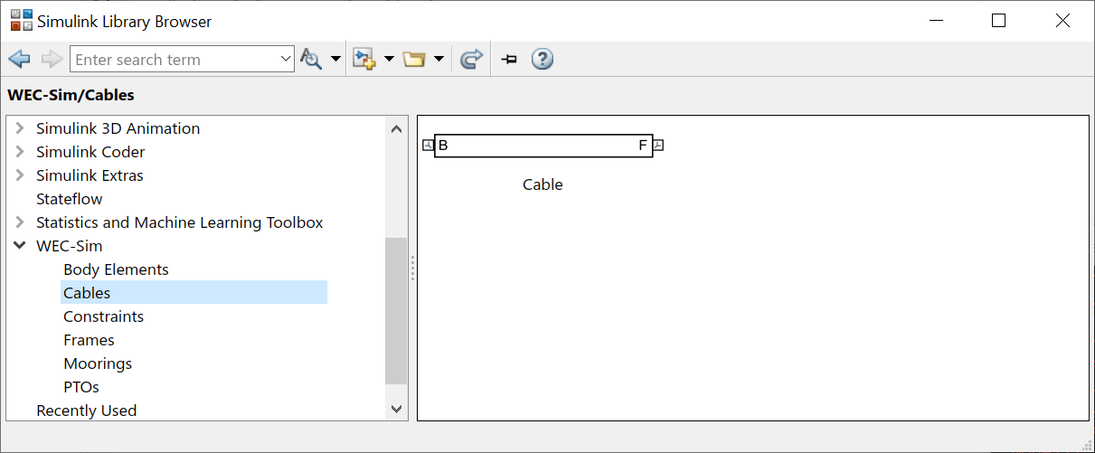1095x453 pixels.
Task: Expand Simulink 3D Animation node
Action: click(x=20, y=128)
